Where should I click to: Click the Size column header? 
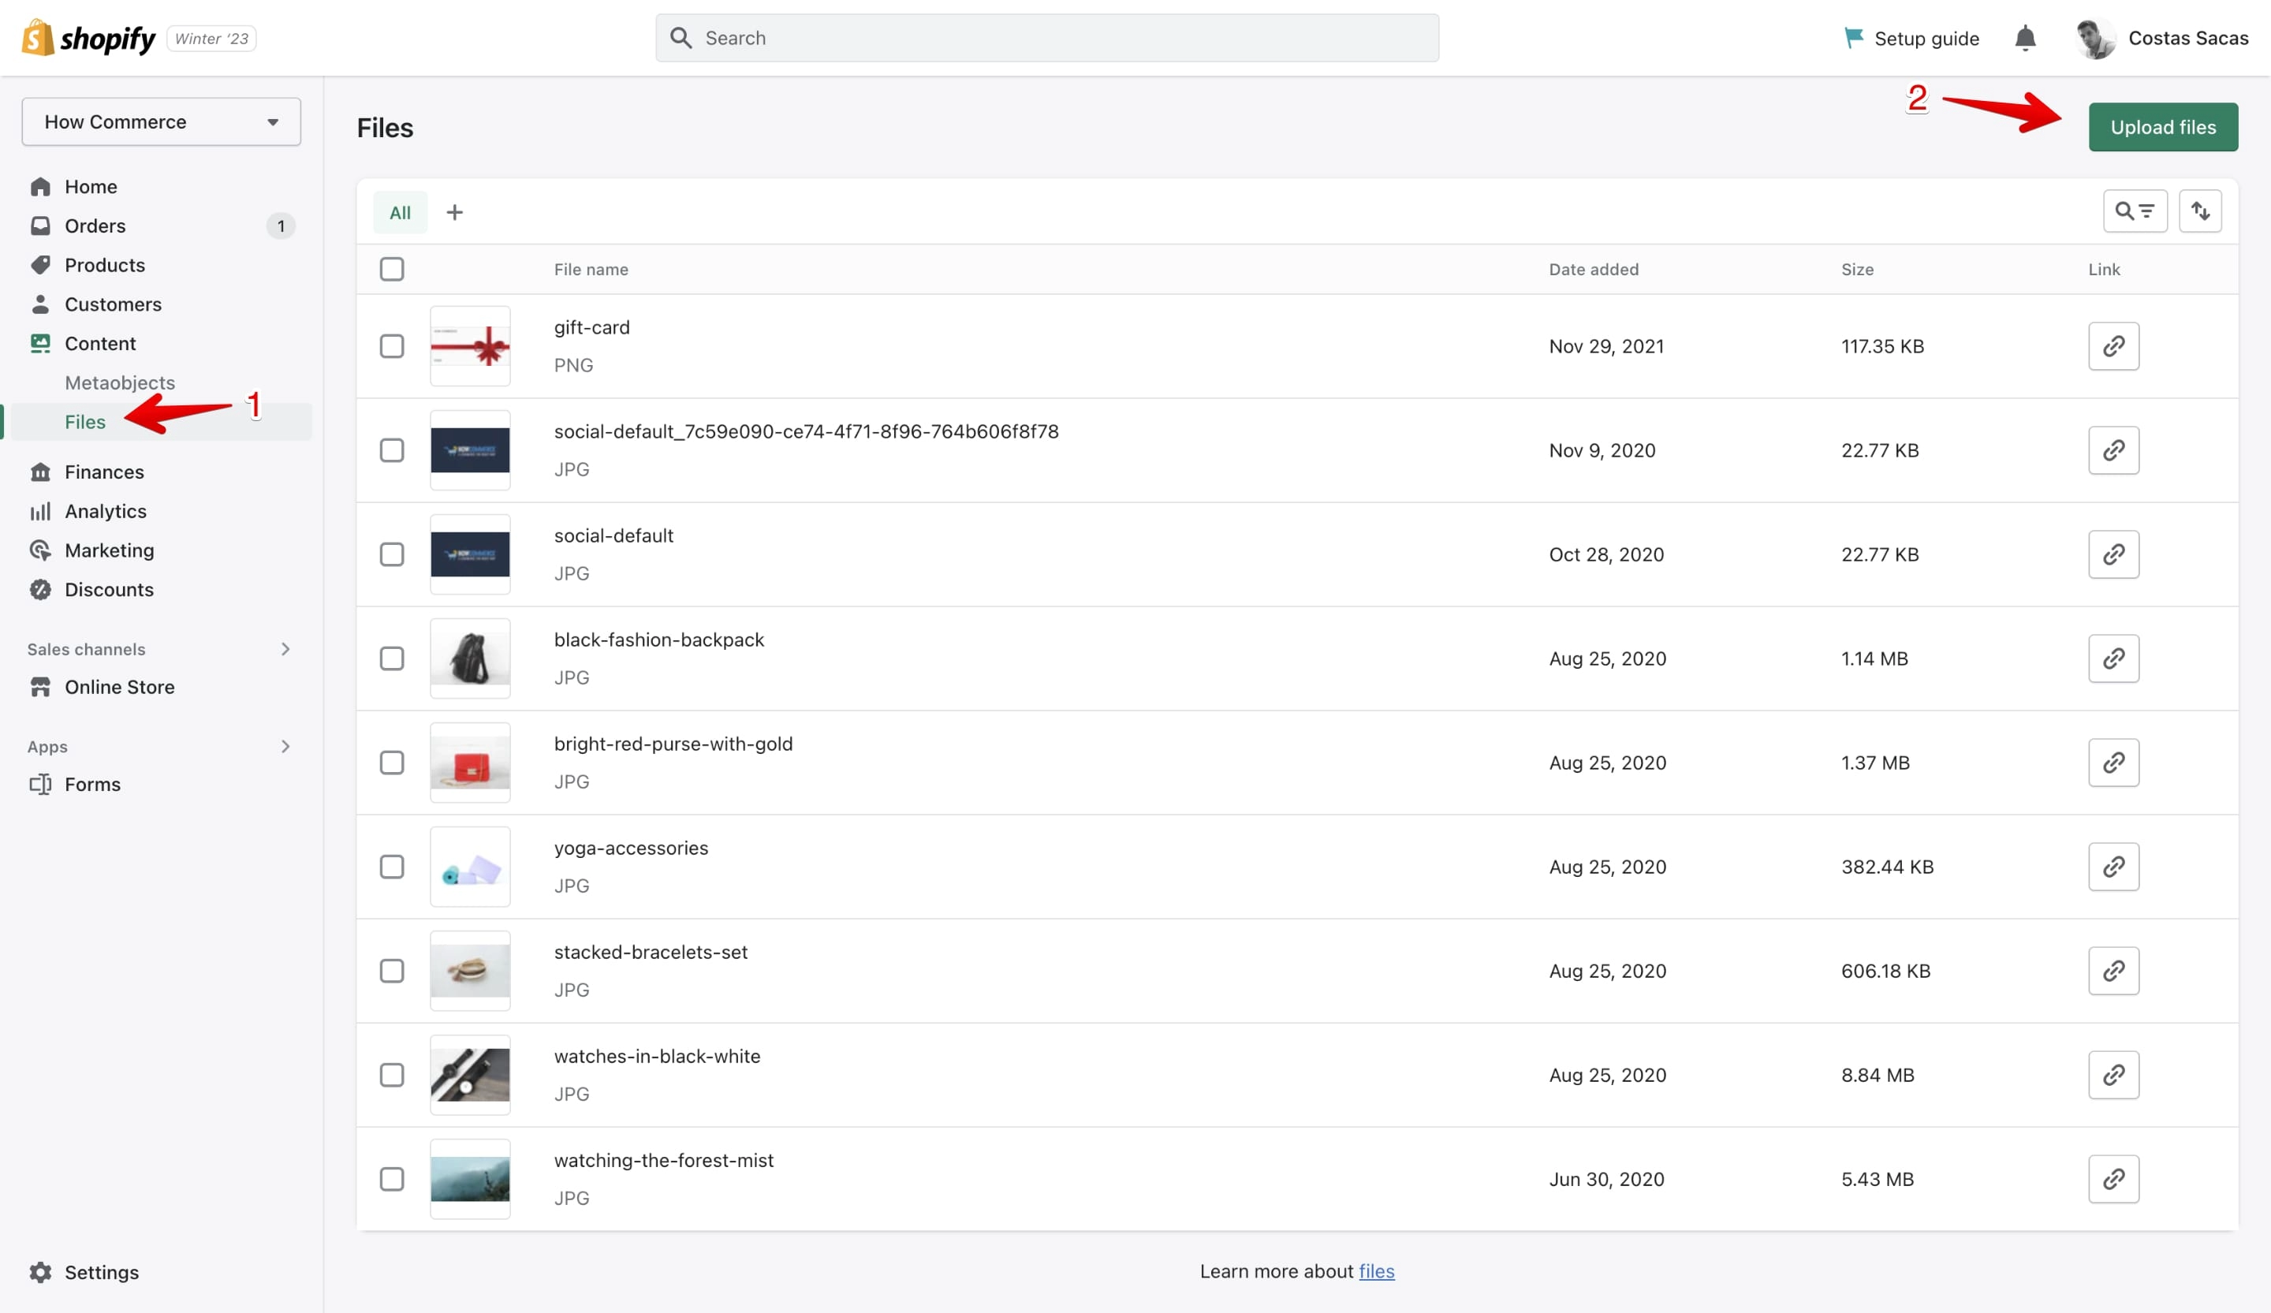[1856, 269]
